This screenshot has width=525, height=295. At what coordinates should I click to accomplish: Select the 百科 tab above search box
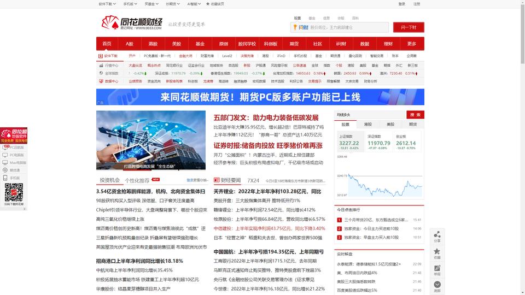tap(355, 18)
